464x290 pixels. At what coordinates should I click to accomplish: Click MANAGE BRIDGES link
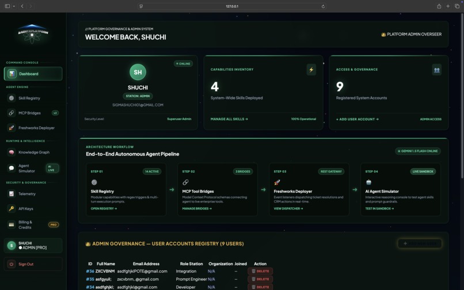coord(197,209)
